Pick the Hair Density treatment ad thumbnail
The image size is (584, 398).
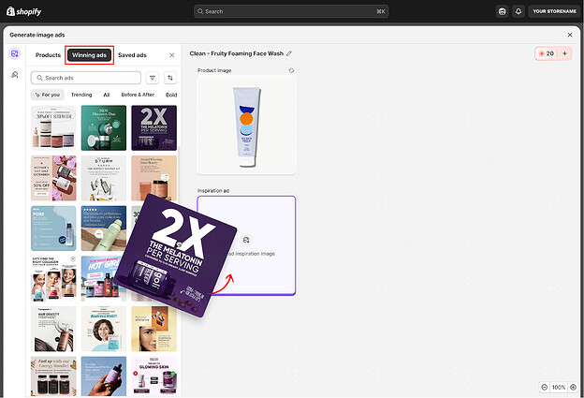(53, 329)
